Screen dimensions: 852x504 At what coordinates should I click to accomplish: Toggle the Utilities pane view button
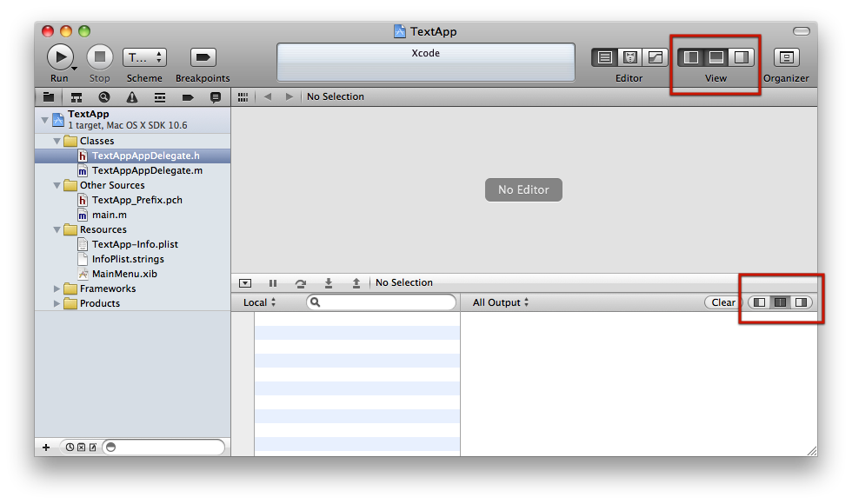click(742, 57)
